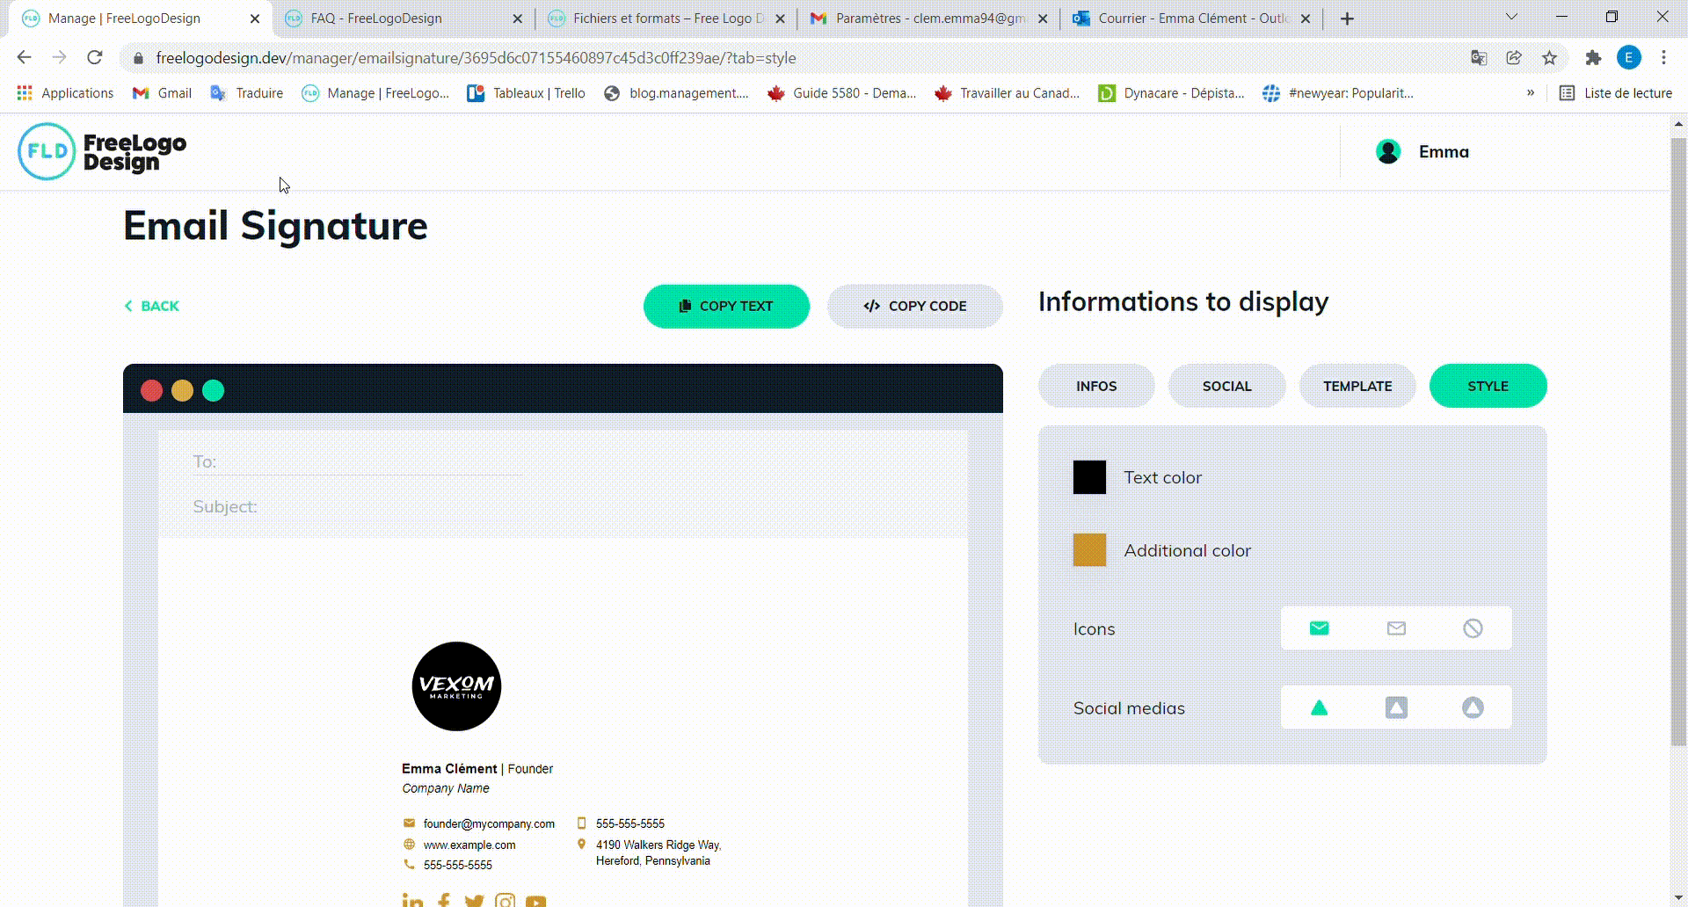Click the scrollbar down arrow
1688x907 pixels.
point(1678,897)
